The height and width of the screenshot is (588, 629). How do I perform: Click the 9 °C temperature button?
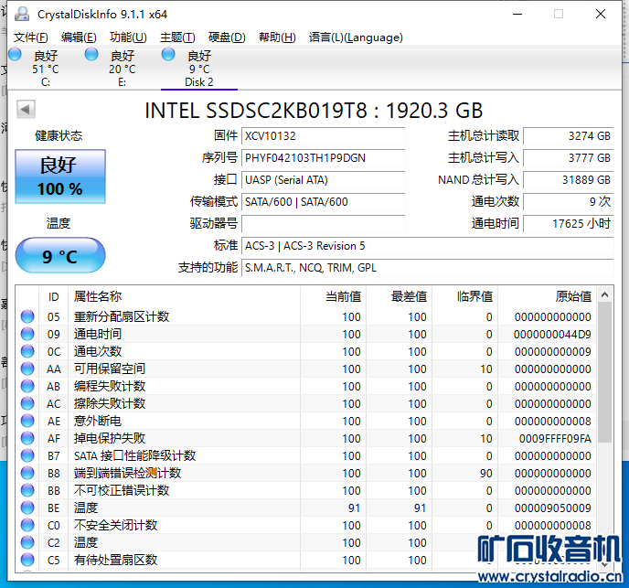coord(60,257)
